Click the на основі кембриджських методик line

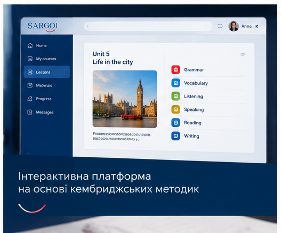pyautogui.click(x=109, y=189)
